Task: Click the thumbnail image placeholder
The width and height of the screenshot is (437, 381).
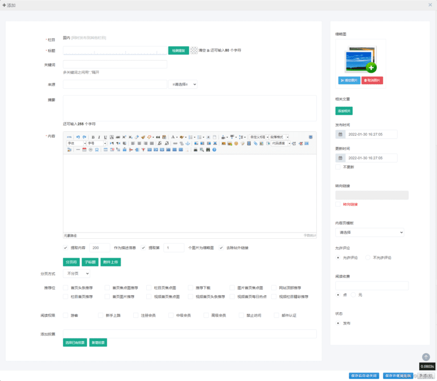Action: click(360, 59)
